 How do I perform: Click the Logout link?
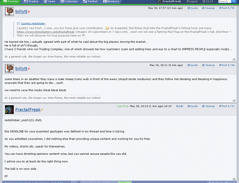(192, 2)
